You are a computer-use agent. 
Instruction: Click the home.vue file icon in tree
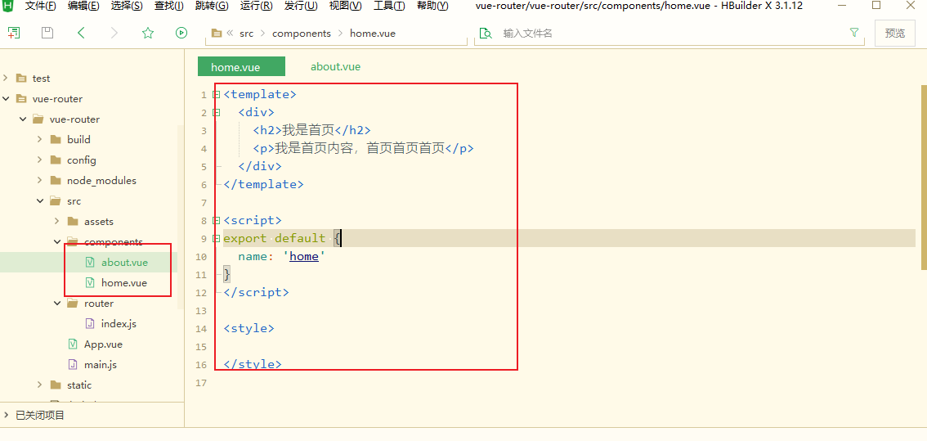[x=90, y=283]
